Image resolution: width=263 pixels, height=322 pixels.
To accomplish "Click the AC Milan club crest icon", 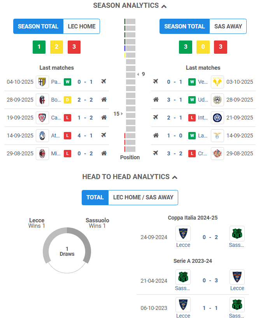I will tap(42, 153).
